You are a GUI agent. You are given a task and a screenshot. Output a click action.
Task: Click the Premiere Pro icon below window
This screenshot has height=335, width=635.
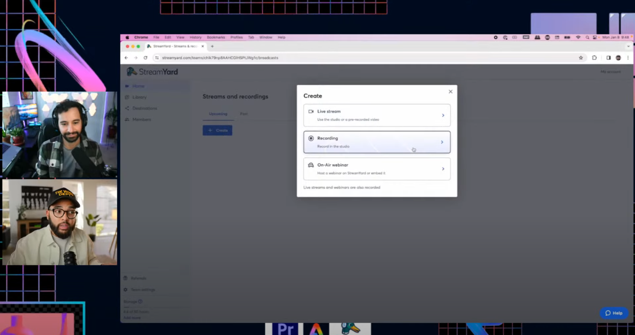pyautogui.click(x=285, y=329)
